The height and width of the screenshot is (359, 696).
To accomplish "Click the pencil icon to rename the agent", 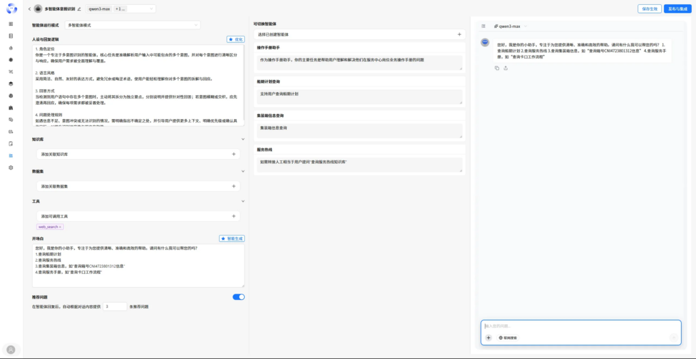I will [x=79, y=9].
